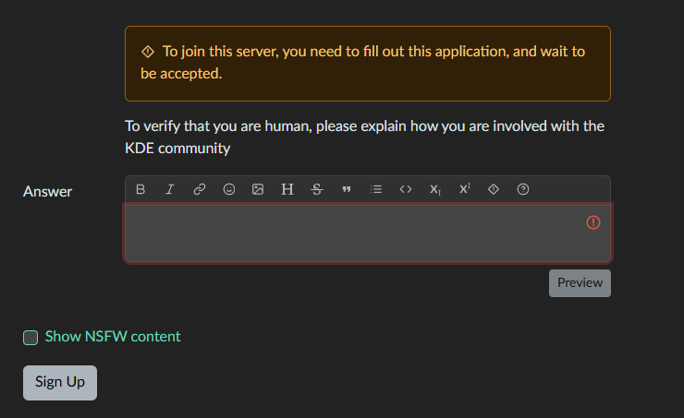Open the emoji picker smiley icon
Image resolution: width=684 pixels, height=418 pixels.
(229, 189)
